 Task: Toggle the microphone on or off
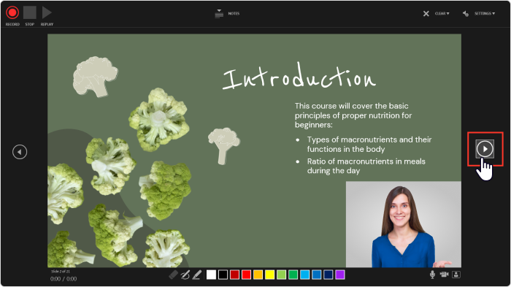(x=432, y=275)
